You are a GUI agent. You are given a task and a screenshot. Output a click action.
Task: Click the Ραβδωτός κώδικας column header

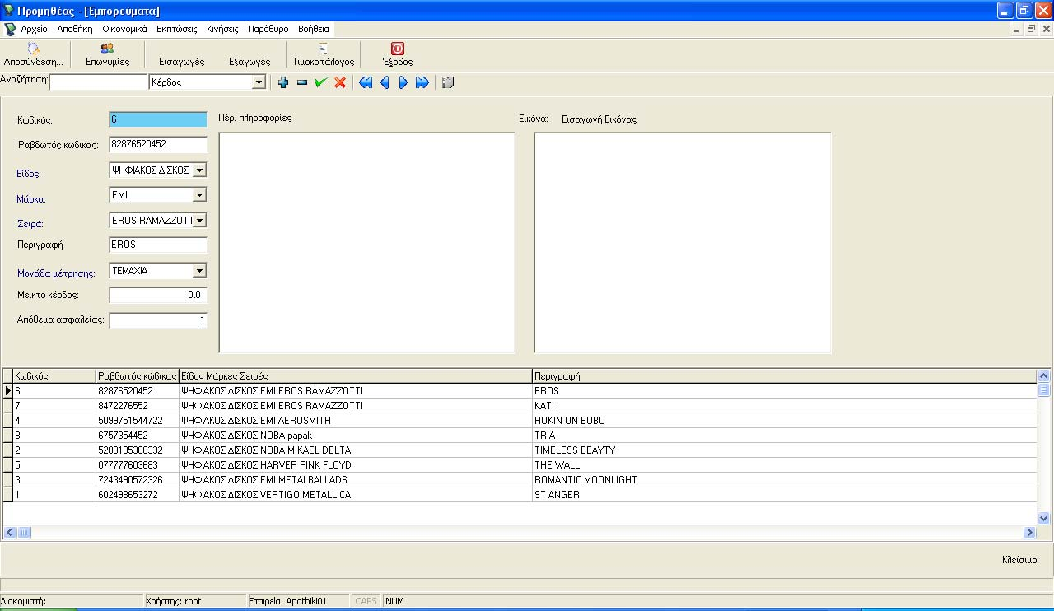(138, 376)
